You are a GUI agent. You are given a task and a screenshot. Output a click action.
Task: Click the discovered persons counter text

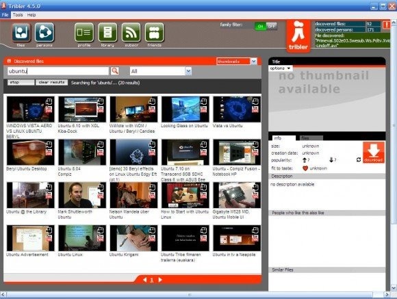[334, 30]
